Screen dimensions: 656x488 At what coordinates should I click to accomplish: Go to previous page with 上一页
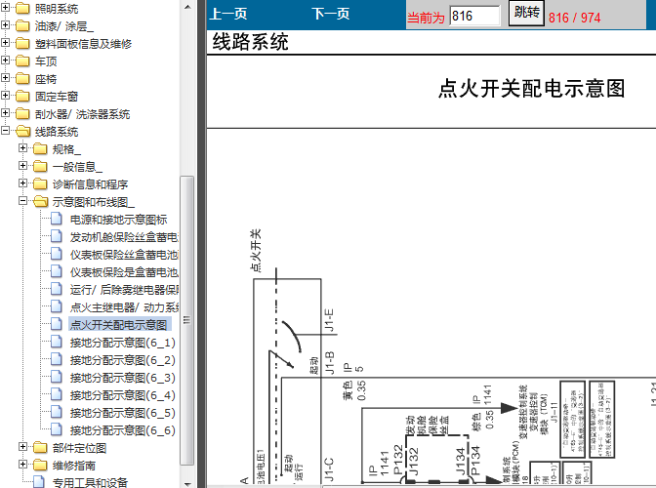(x=227, y=14)
